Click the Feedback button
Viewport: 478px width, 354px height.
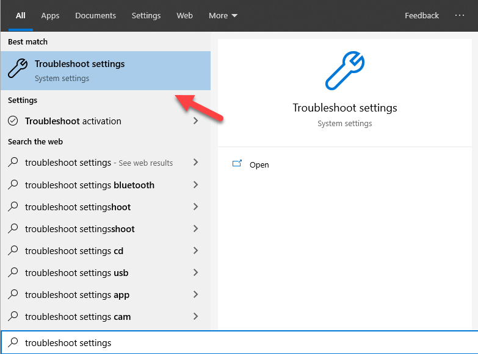point(421,16)
